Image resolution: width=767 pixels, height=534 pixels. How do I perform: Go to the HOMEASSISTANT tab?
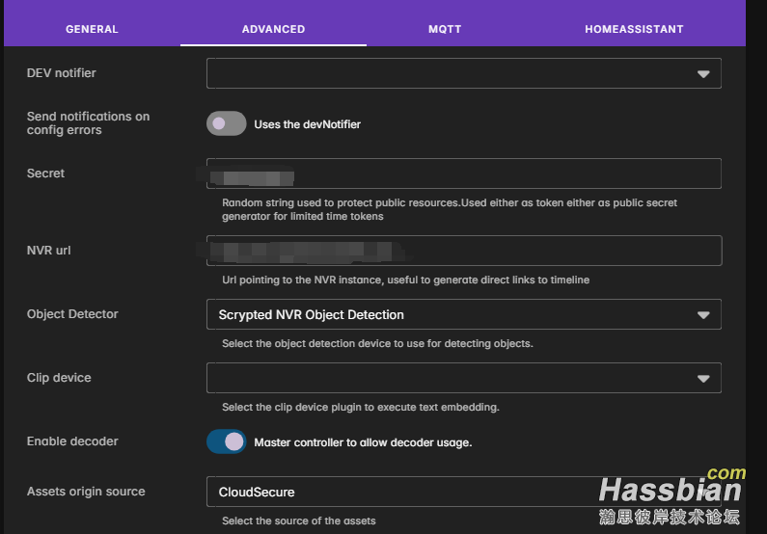[x=634, y=29]
